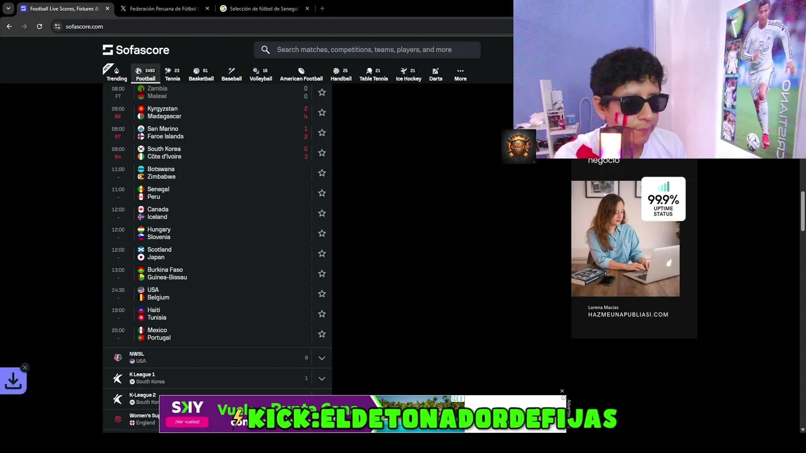Open the Darts tab
The height and width of the screenshot is (453, 806).
[x=436, y=74]
